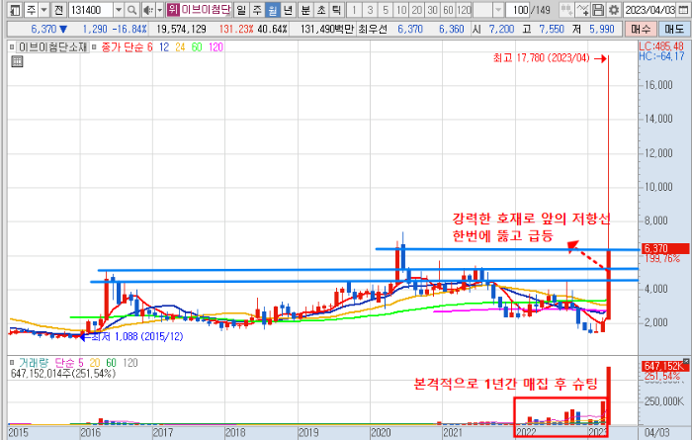This screenshot has height=440, width=692.
Task: Open the 주 market type dropdown arrow
Action: pyautogui.click(x=44, y=10)
